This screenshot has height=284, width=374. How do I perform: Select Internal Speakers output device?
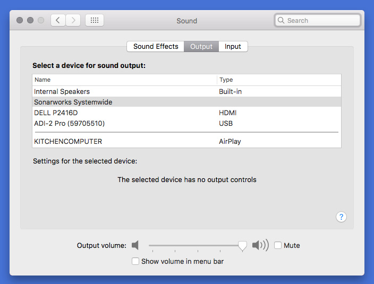(x=187, y=91)
